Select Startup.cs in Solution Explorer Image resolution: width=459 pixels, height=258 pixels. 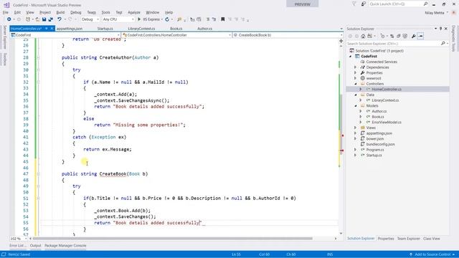click(x=374, y=156)
